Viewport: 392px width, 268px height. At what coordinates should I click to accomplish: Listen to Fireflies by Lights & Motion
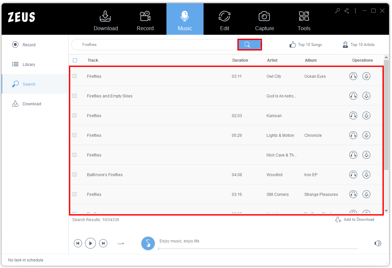click(353, 135)
